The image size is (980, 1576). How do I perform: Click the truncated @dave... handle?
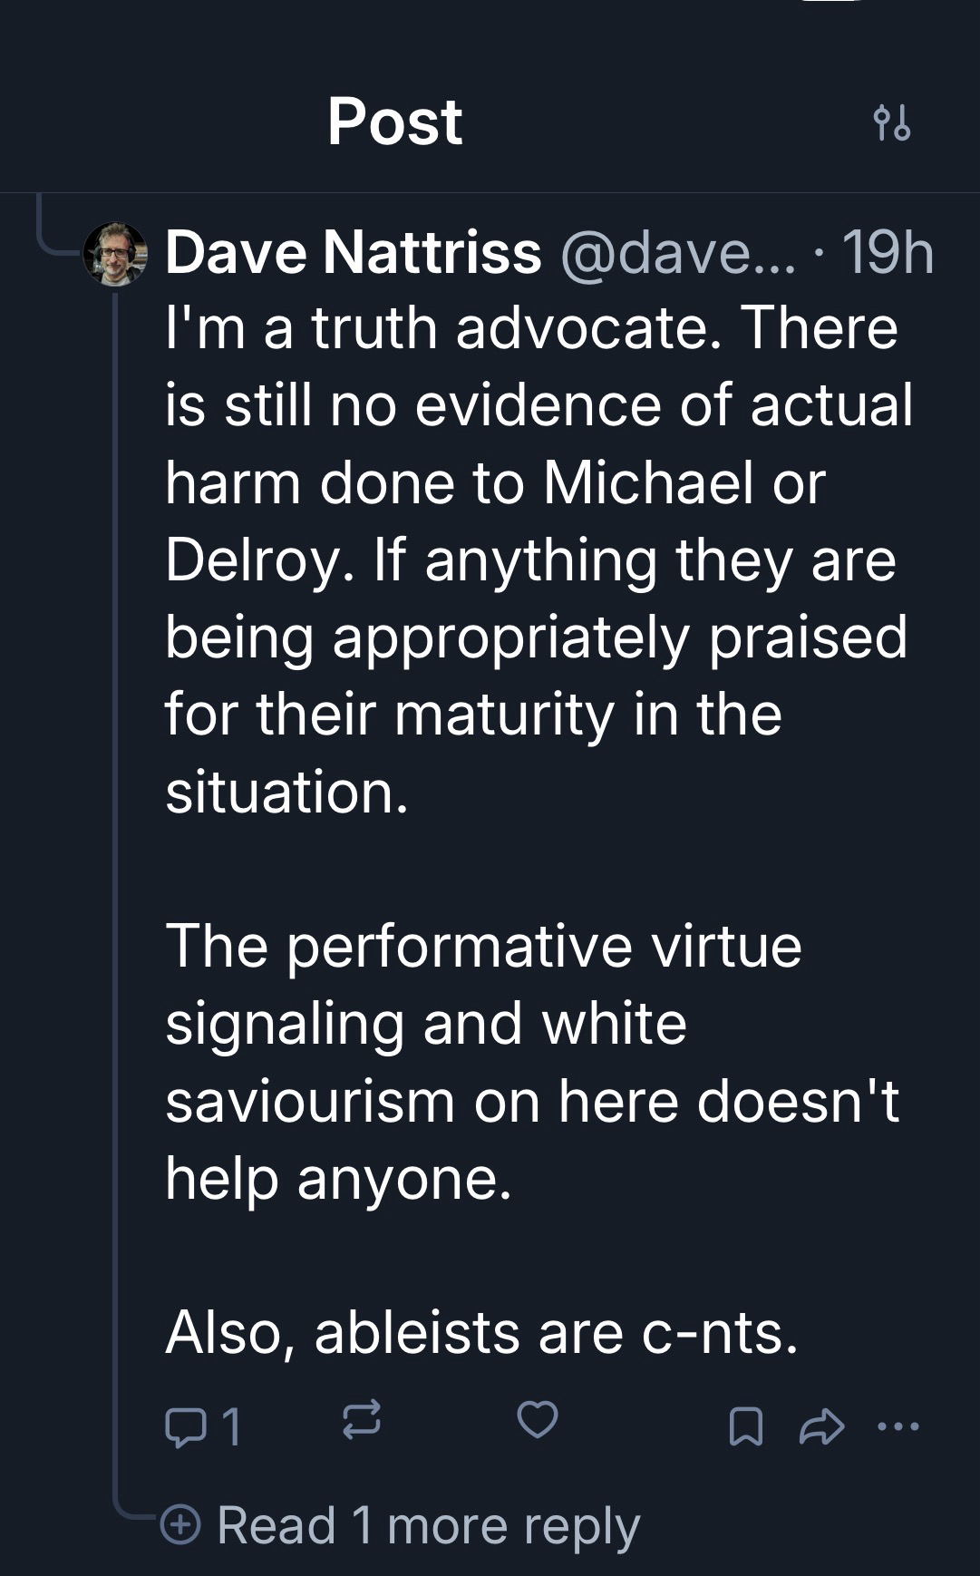coord(678,252)
